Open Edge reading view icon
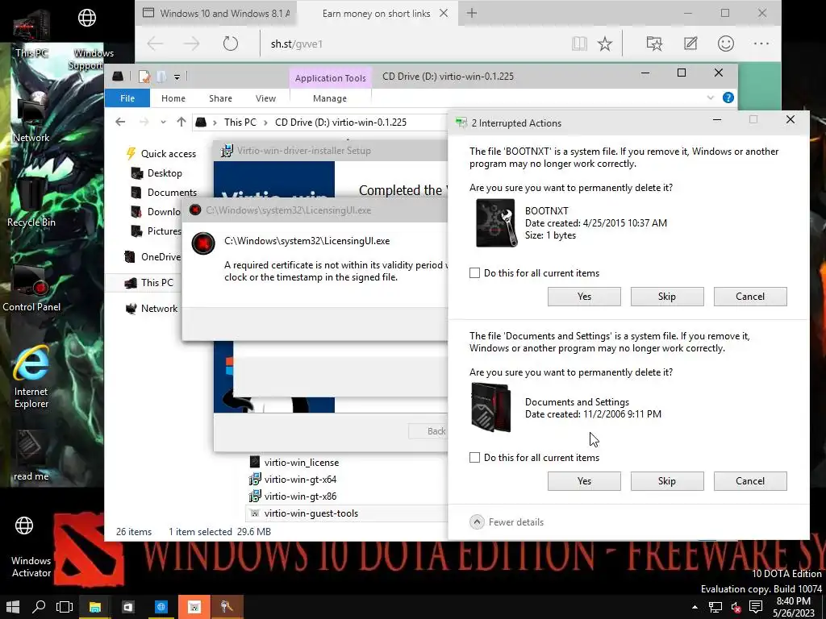Image resolution: width=826 pixels, height=619 pixels. (579, 44)
